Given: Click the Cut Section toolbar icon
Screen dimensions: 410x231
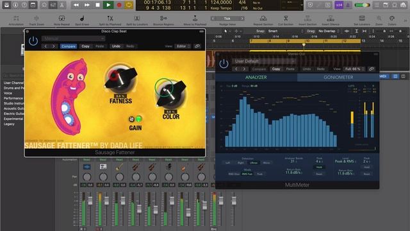Looking at the screenshot, I should pyautogui.click(x=286, y=18).
